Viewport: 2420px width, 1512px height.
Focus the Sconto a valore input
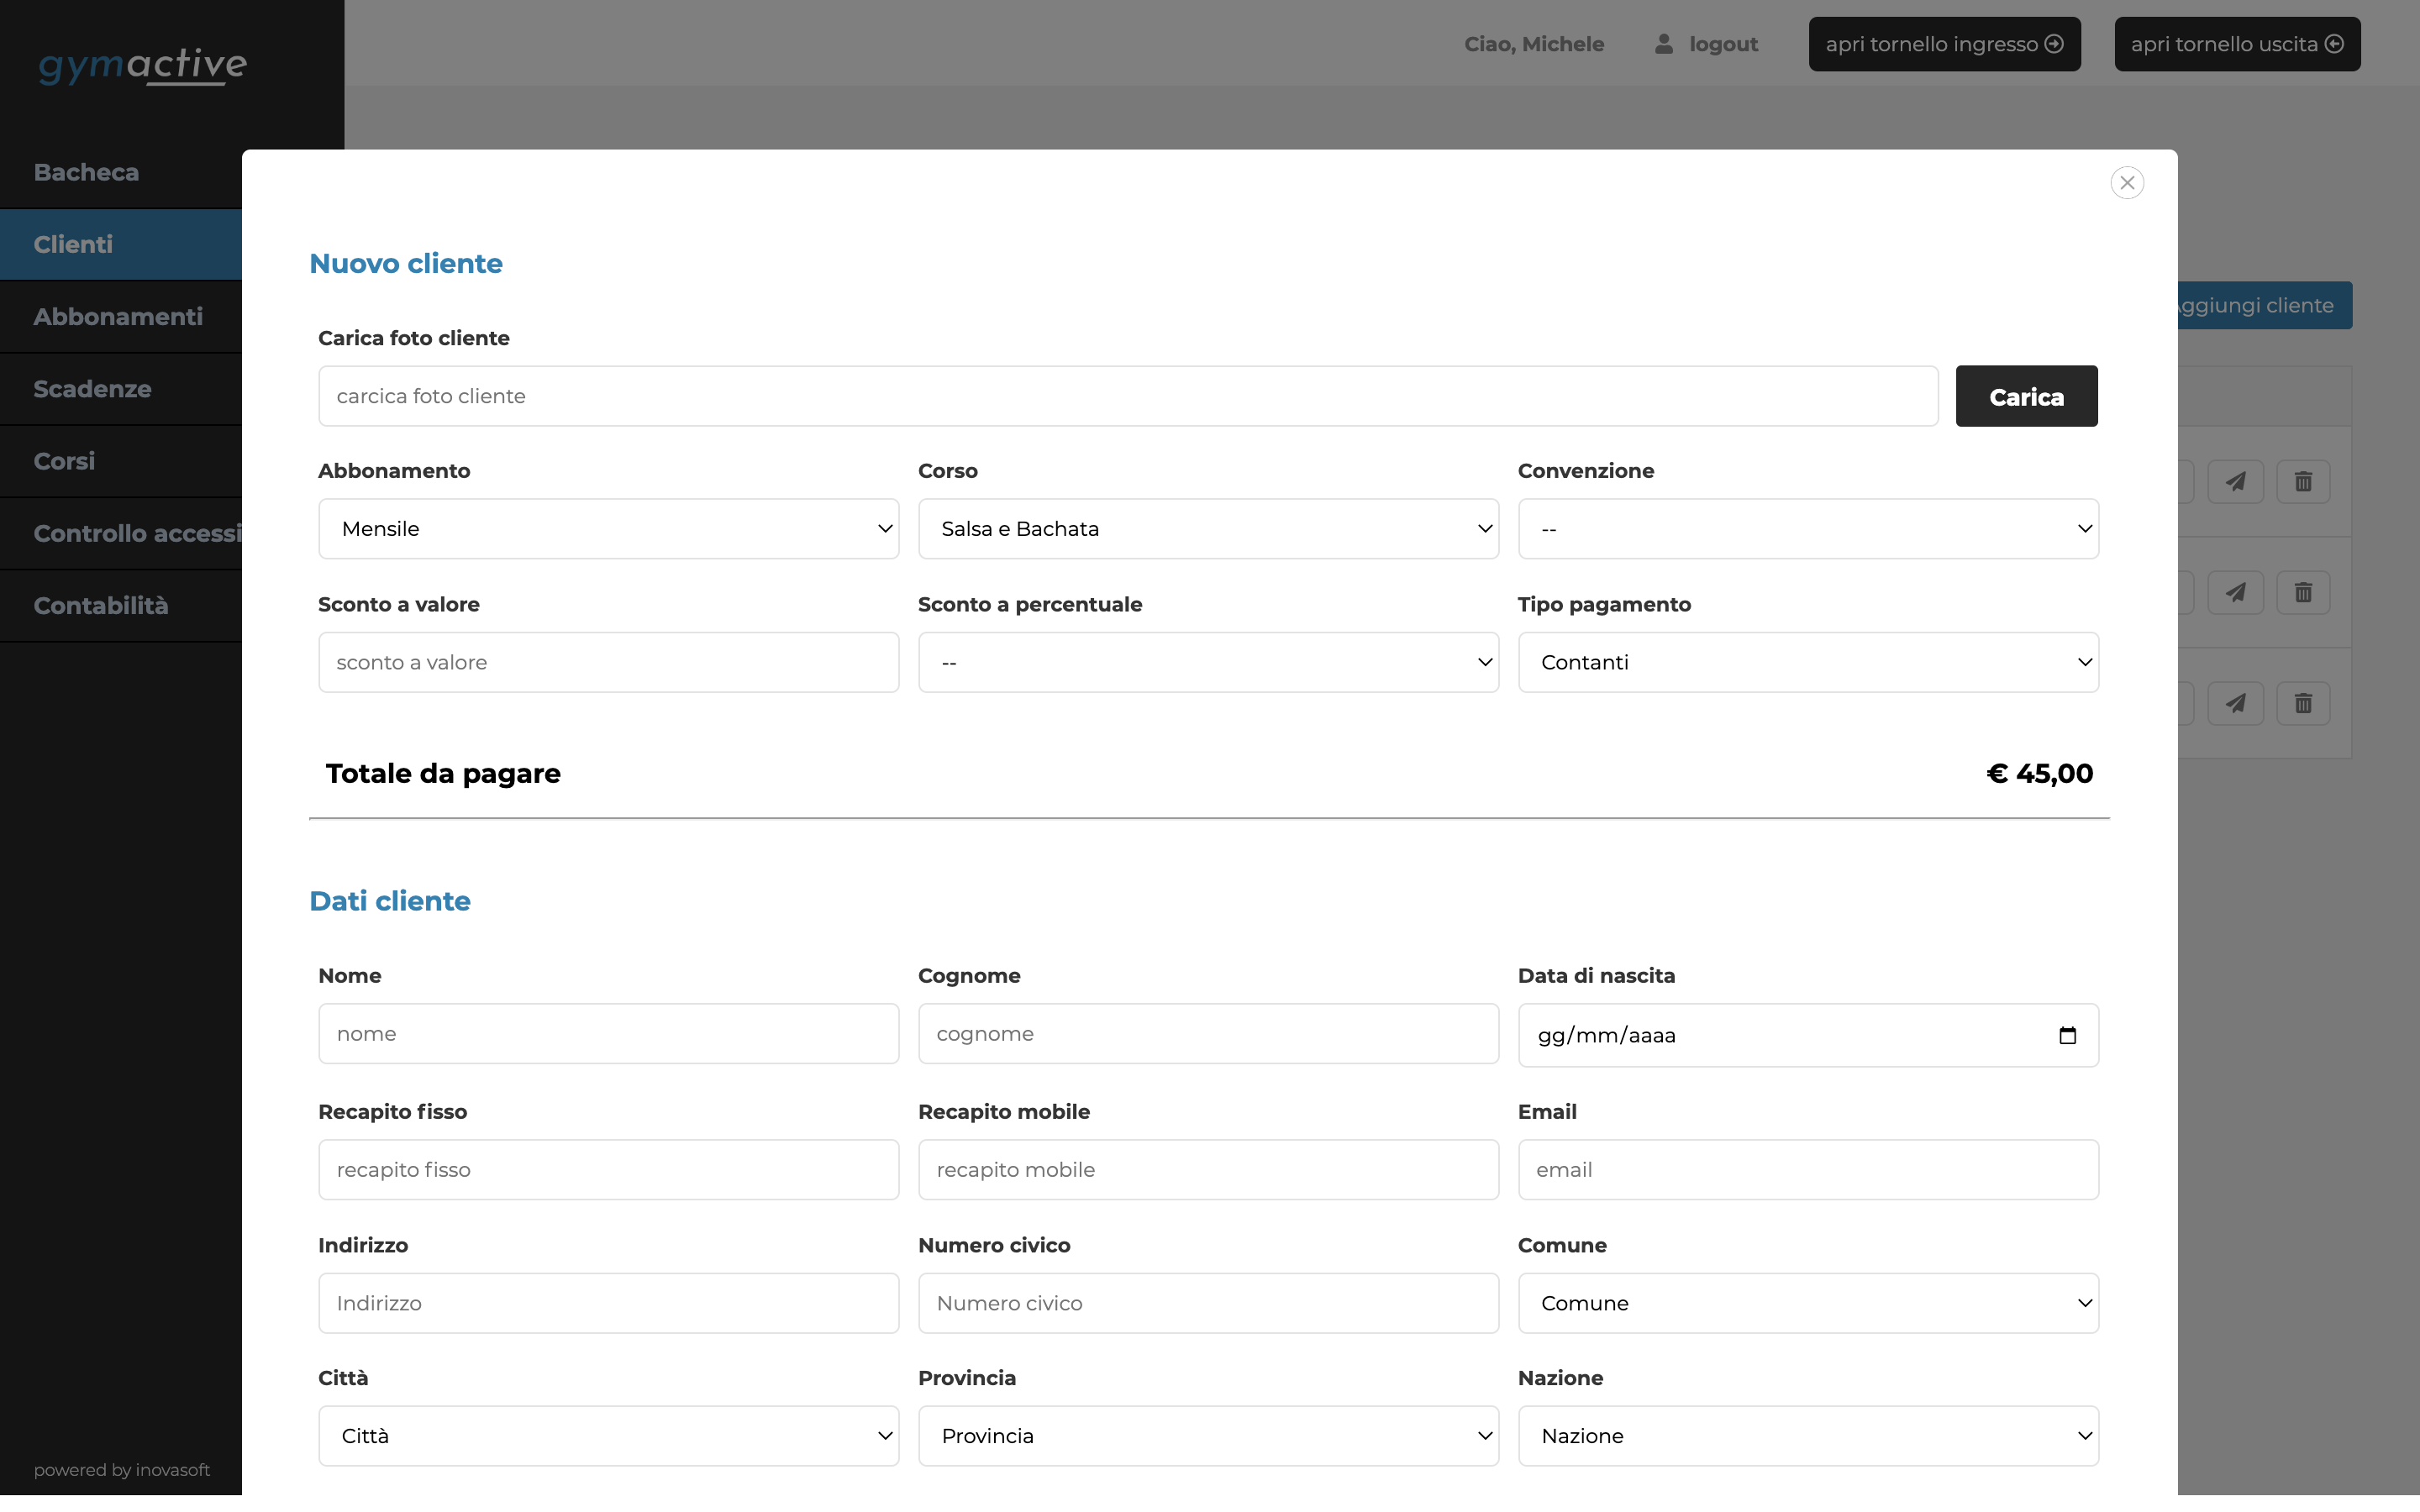click(x=608, y=662)
